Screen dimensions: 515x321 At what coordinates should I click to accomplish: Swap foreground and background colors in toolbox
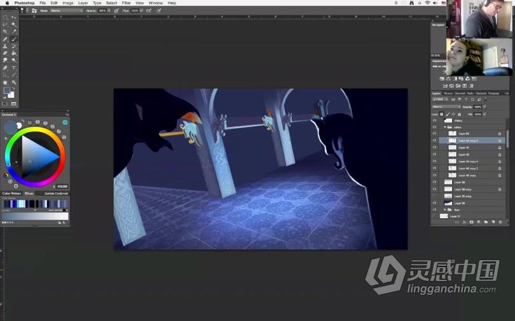coord(13,88)
